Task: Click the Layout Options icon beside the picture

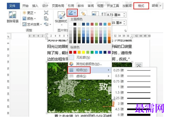Action: (x=139, y=65)
